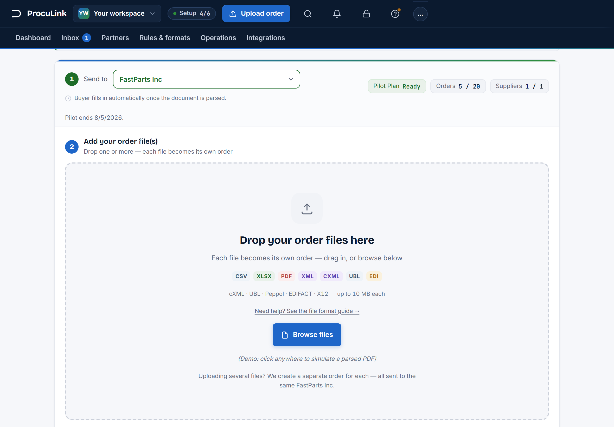The height and width of the screenshot is (427, 614).
Task: Click the Suppliers 1 / 1 counter
Action: 519,86
